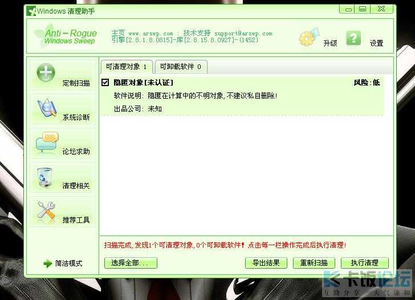Viewport: 415px width, 300px height.
Task: Click the 风险:低 risk label
Action: (367, 83)
